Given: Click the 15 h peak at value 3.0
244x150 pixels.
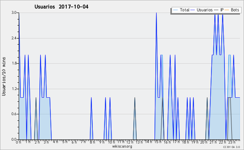Looking at the screenshot, I should [156, 13].
